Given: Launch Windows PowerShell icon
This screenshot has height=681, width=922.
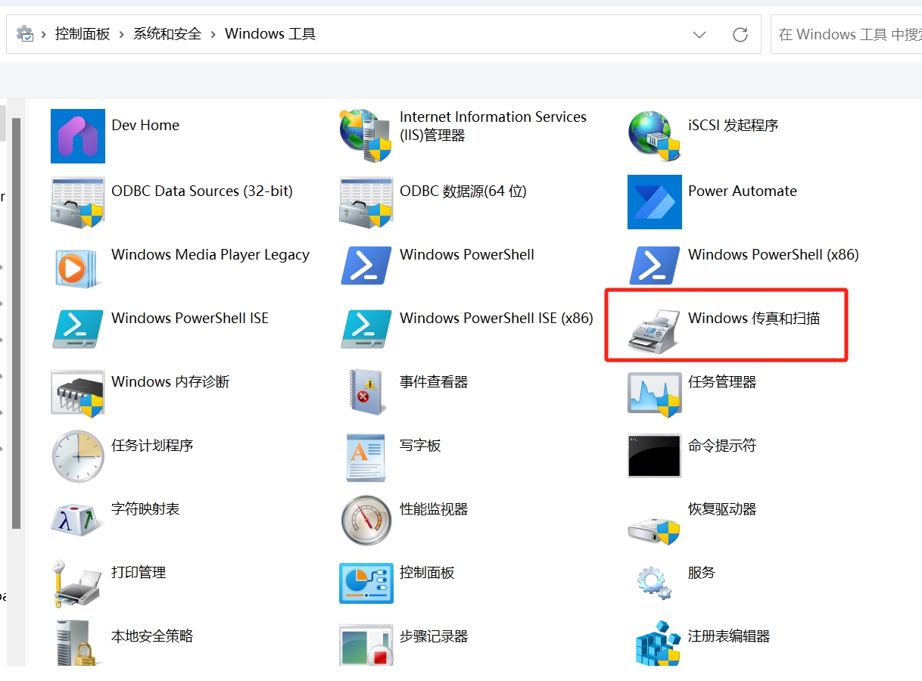Looking at the screenshot, I should [366, 265].
